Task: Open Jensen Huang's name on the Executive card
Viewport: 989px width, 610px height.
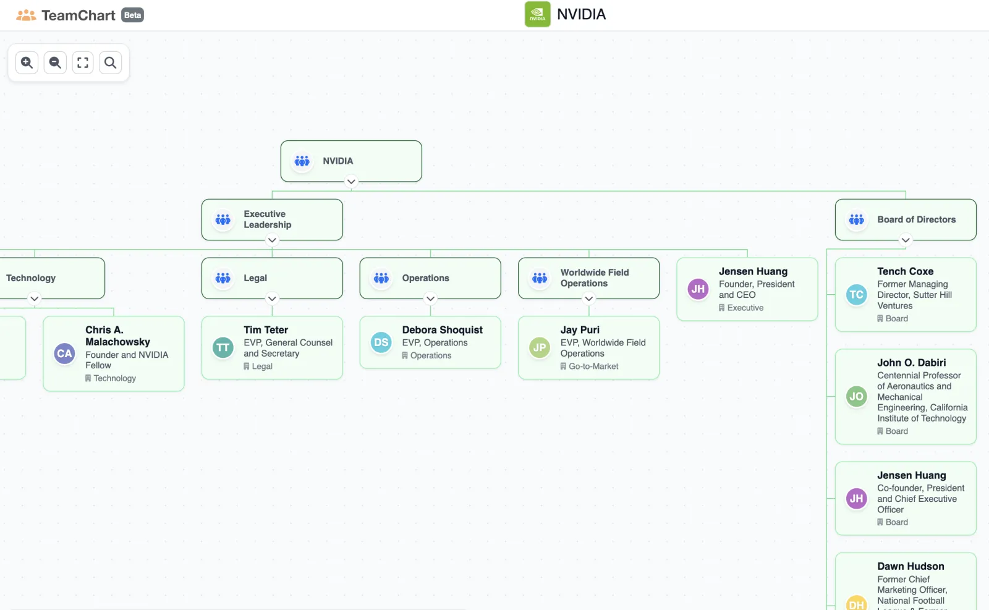Action: tap(753, 271)
